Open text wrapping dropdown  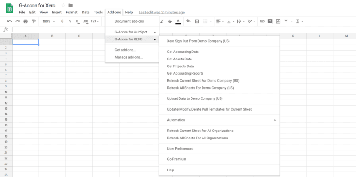pyautogui.click(x=240, y=21)
